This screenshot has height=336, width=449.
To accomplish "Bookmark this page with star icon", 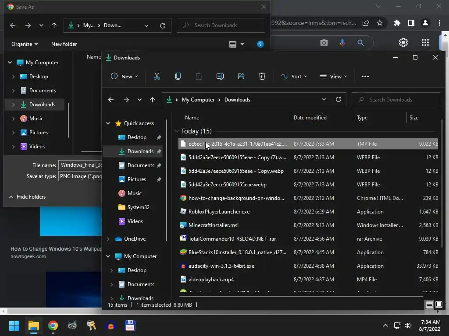I will pos(380,23).
